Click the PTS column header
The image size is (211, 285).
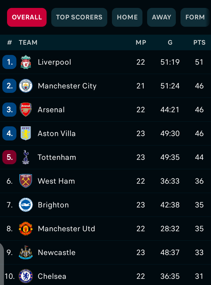[199, 43]
